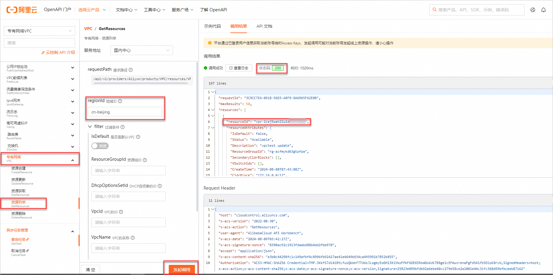The width and height of the screenshot is (553, 275).
Task: Click the top 搜索产品 search field
Action: (x=477, y=10)
